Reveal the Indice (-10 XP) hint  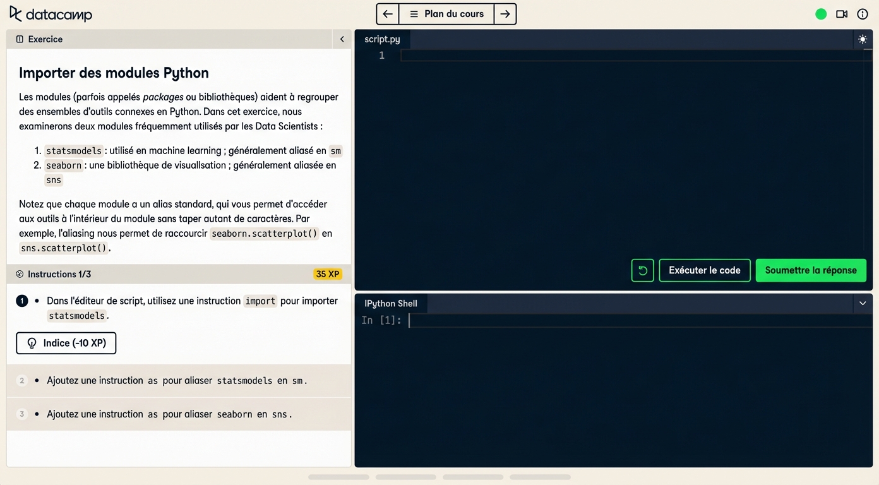[x=66, y=343]
